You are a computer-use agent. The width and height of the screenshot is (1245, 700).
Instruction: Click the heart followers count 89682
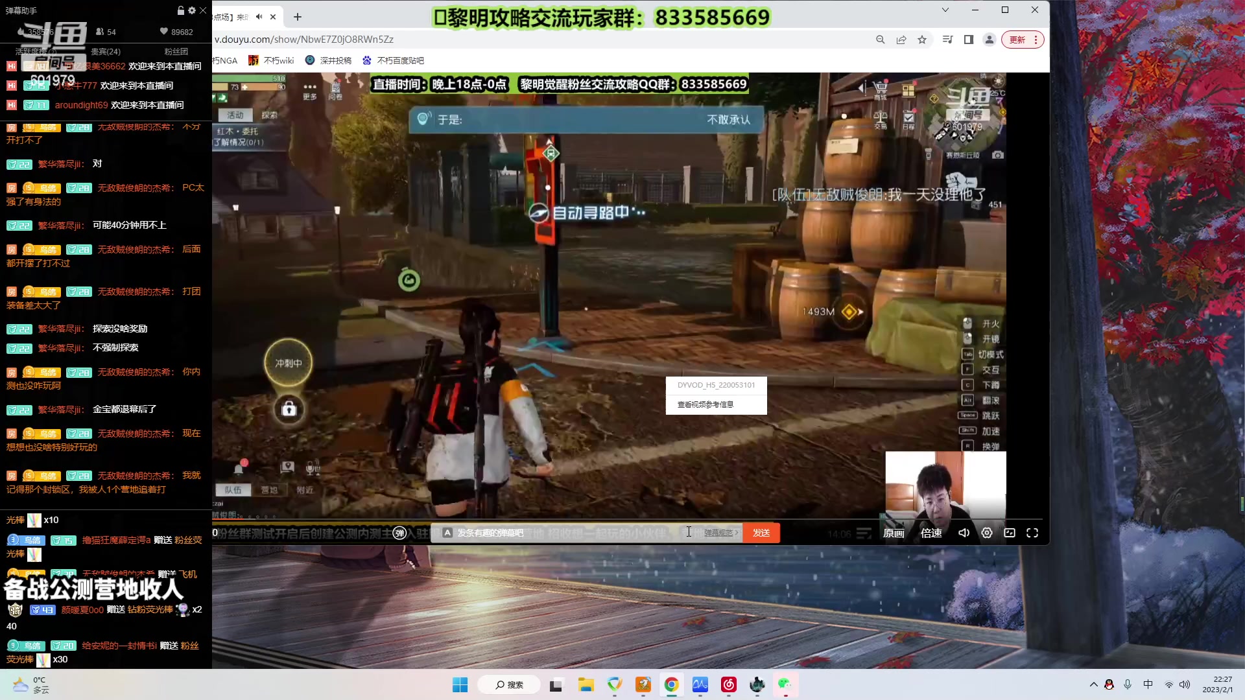[x=176, y=32]
